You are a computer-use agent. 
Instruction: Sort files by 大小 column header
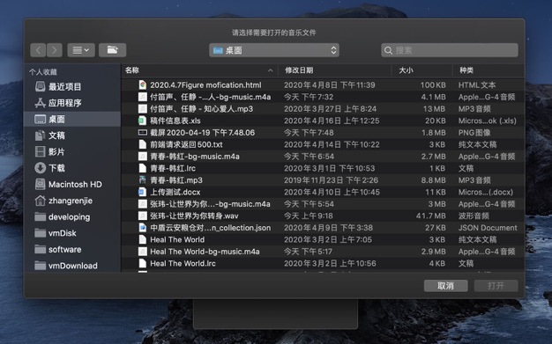(x=421, y=70)
